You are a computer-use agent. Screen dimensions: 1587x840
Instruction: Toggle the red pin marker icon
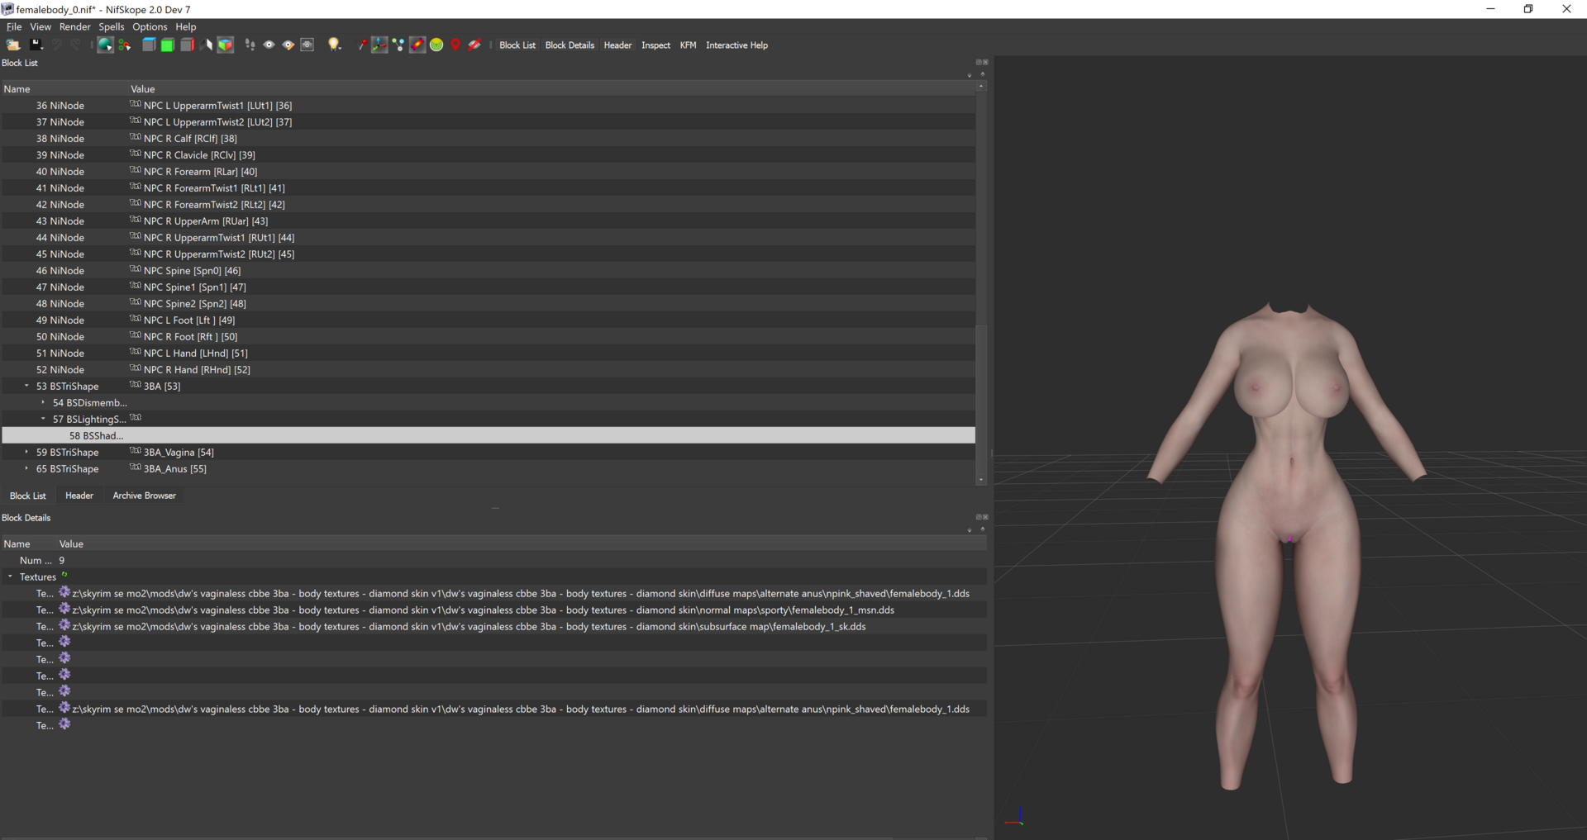(361, 45)
